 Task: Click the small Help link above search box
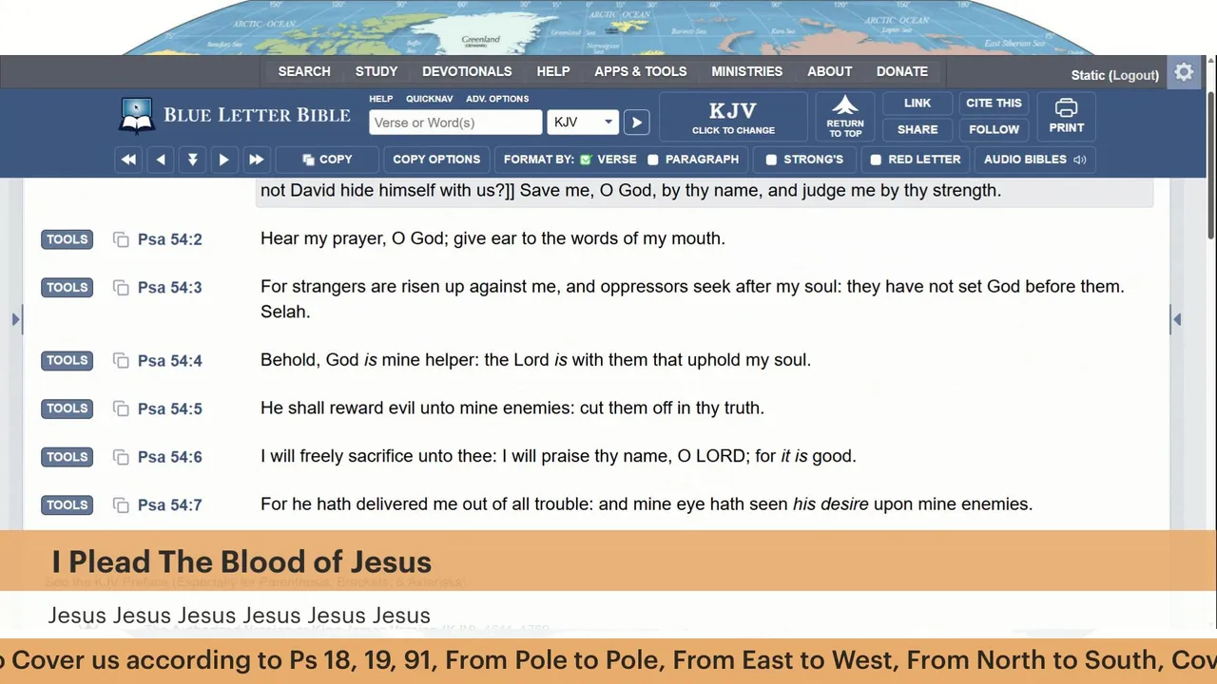[380, 99]
